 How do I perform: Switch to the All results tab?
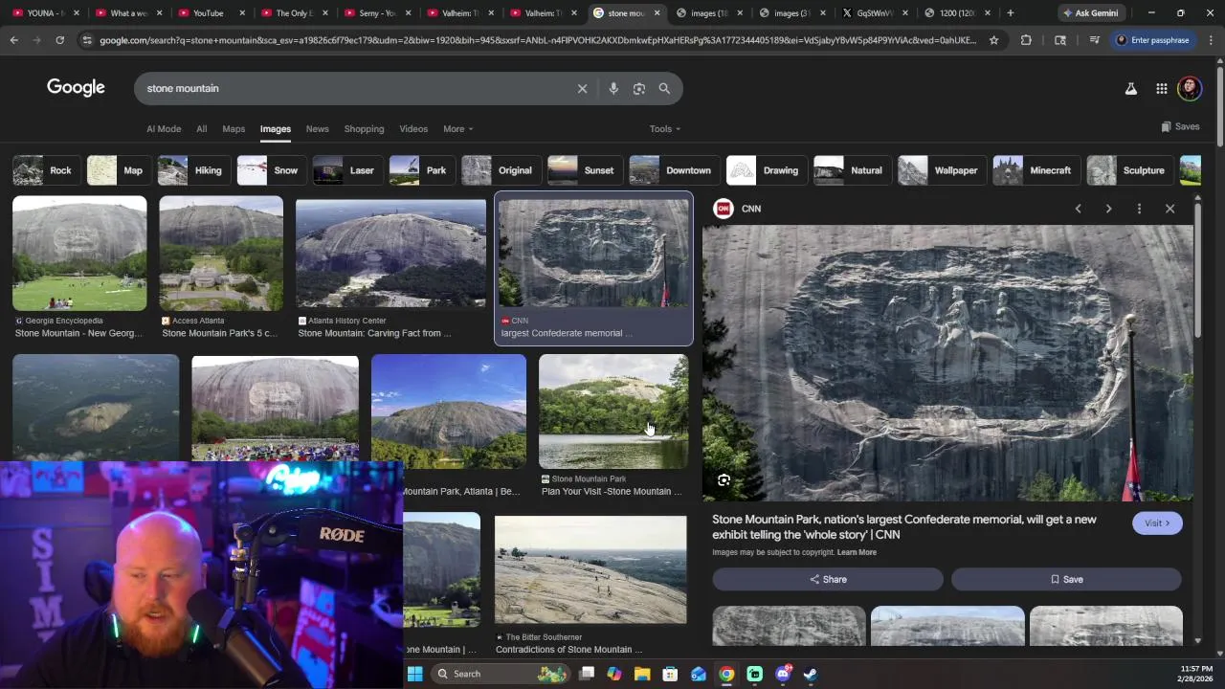[x=201, y=129]
